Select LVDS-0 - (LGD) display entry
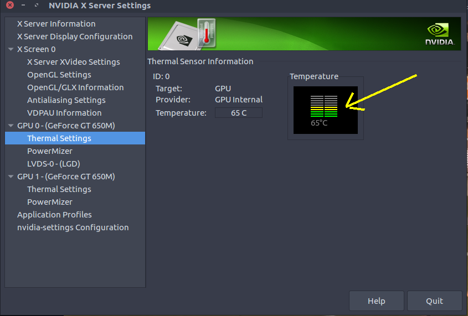Viewport: 468px width, 316px height. pos(53,164)
